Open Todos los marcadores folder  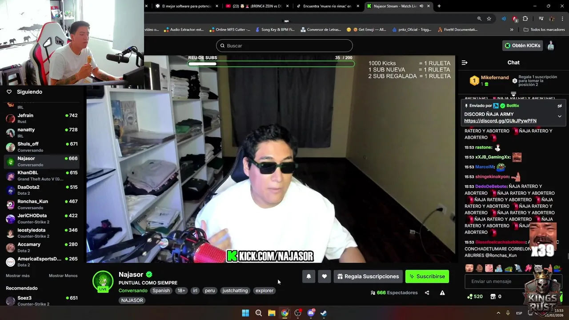pyautogui.click(x=544, y=30)
